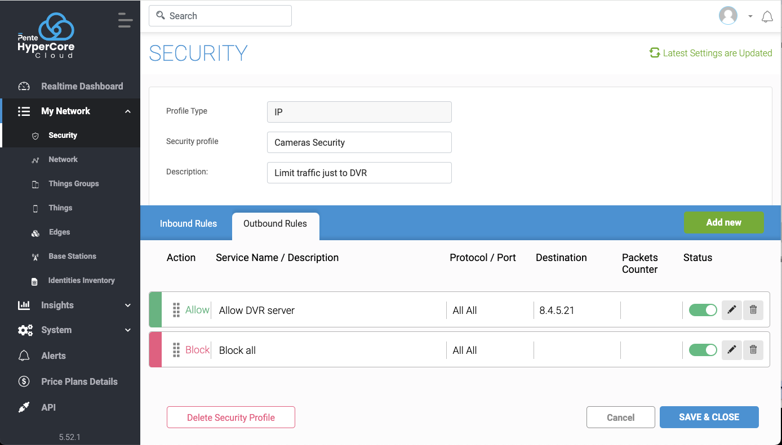Delete the Block all rule
Viewport: 782px width, 445px height.
coord(753,350)
